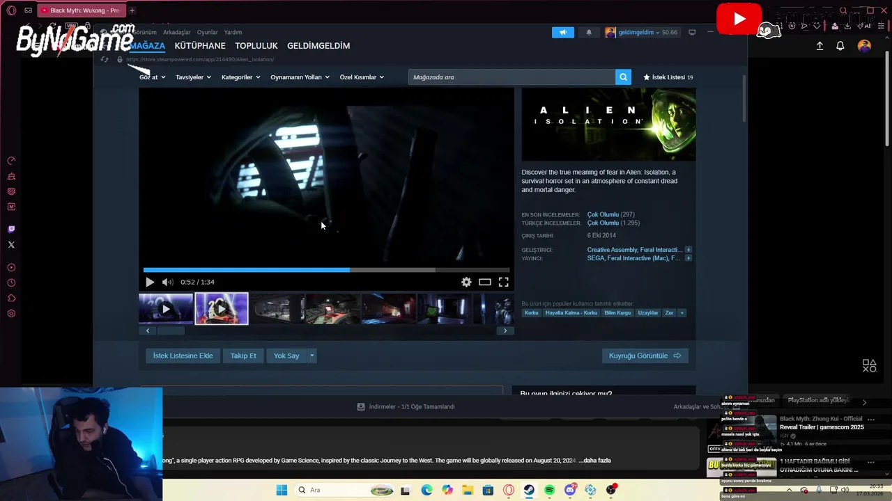
Task: Click Steam Big Picture monitor icon
Action: 692,32
